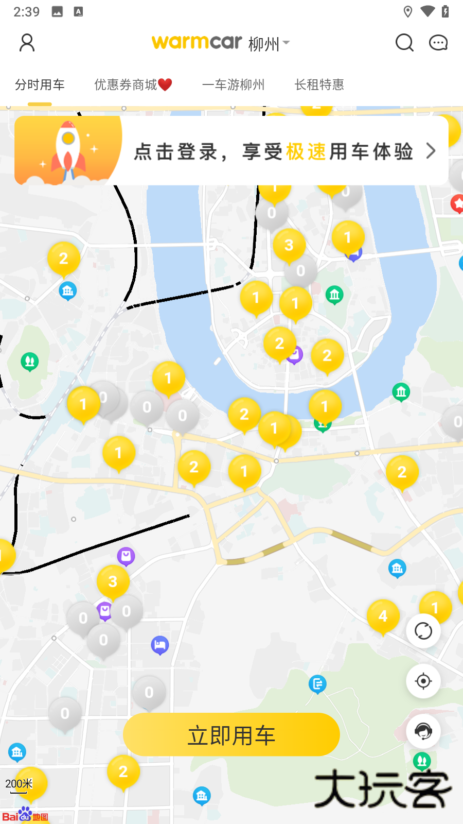Click the rocket illustration thumbnail
Screen dimensions: 463x824
point(68,150)
